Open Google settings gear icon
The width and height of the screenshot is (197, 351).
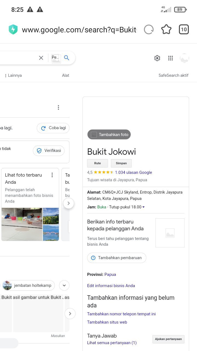point(157,58)
